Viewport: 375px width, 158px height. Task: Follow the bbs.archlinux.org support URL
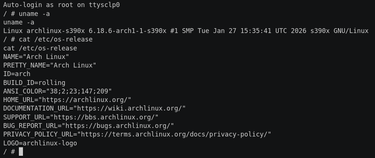106,117
